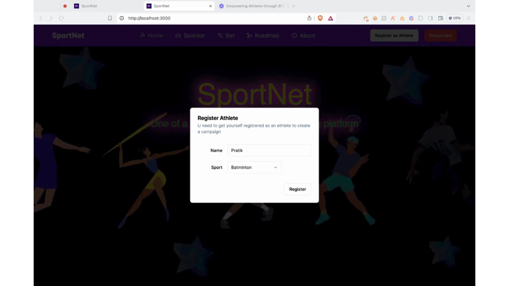This screenshot has height=286, width=509.
Task: Open Brave Shields lion icon
Action: tap(320, 18)
